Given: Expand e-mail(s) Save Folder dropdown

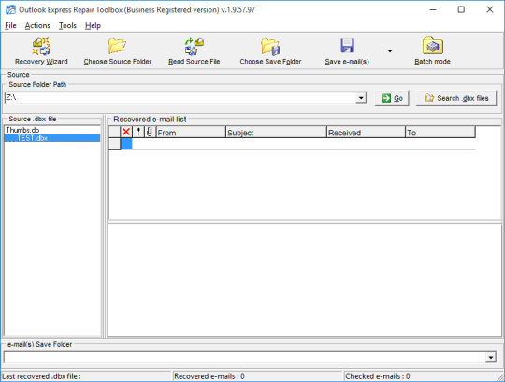Looking at the screenshot, I should (491, 357).
